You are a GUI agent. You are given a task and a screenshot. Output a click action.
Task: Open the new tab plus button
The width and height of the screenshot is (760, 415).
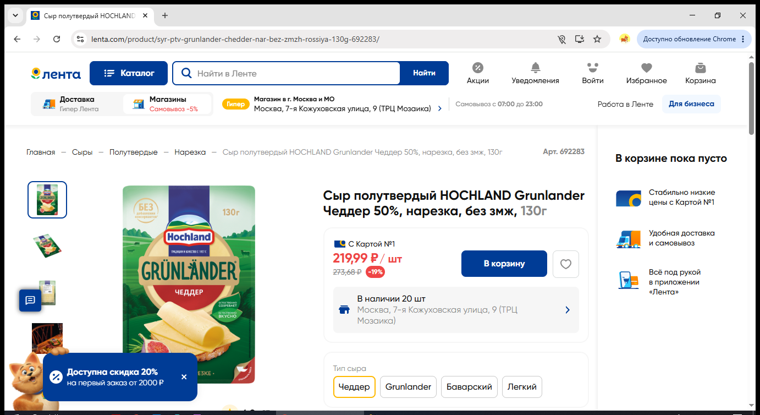pos(165,15)
